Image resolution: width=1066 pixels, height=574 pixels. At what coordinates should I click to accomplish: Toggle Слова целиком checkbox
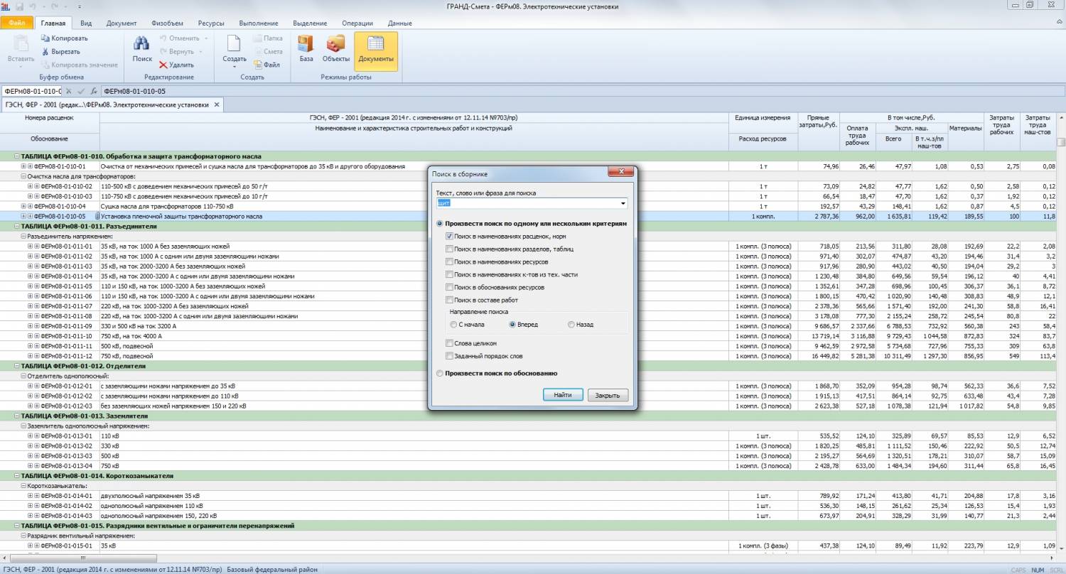[x=449, y=343]
